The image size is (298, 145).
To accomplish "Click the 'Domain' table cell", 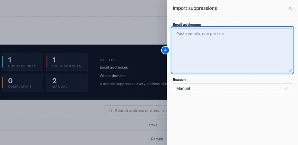I will click(x=157, y=139).
